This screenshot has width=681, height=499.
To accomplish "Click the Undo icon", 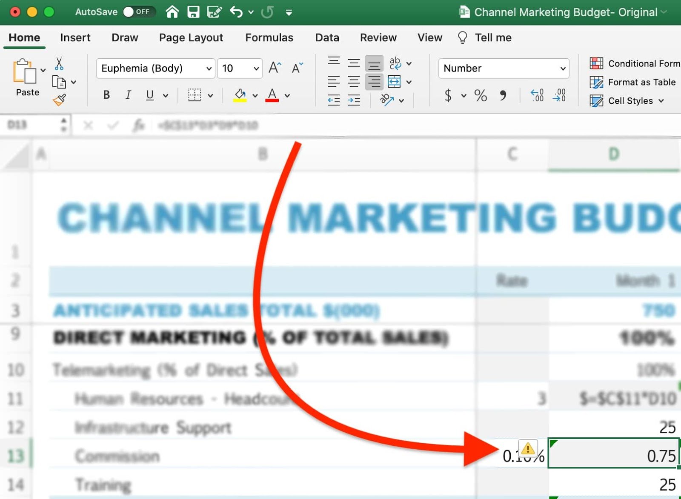I will pyautogui.click(x=237, y=12).
